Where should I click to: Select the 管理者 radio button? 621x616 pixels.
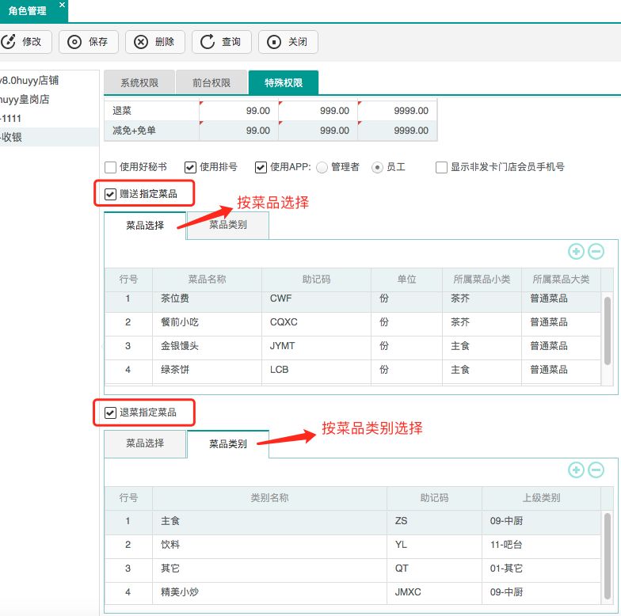[x=322, y=168]
